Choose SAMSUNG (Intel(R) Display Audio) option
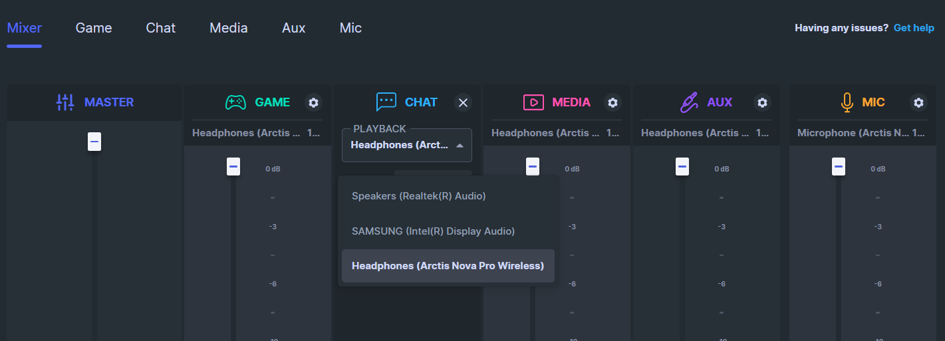 click(434, 231)
